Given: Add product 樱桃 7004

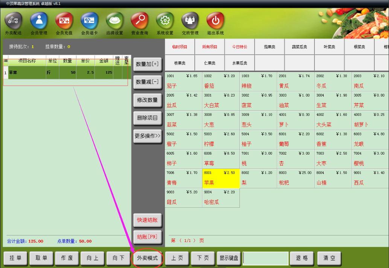Looking at the screenshot, I should click(371, 159).
